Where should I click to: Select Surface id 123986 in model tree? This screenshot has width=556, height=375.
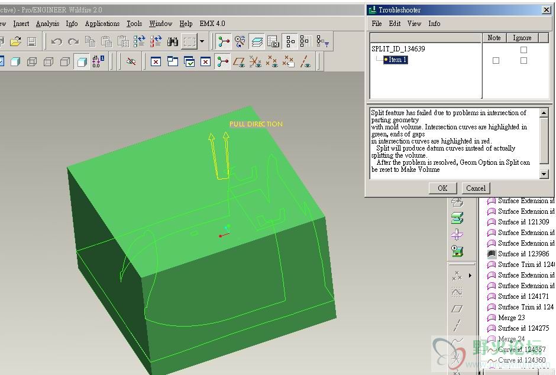point(523,254)
